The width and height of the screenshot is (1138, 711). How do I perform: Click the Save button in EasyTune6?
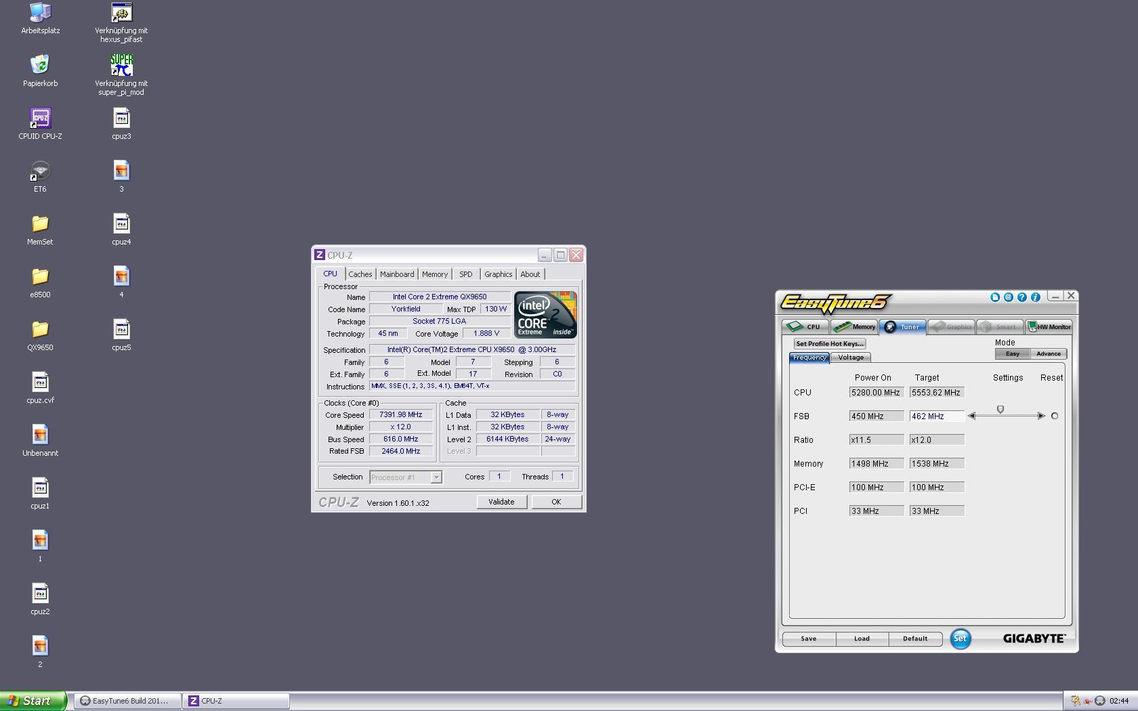pos(809,639)
